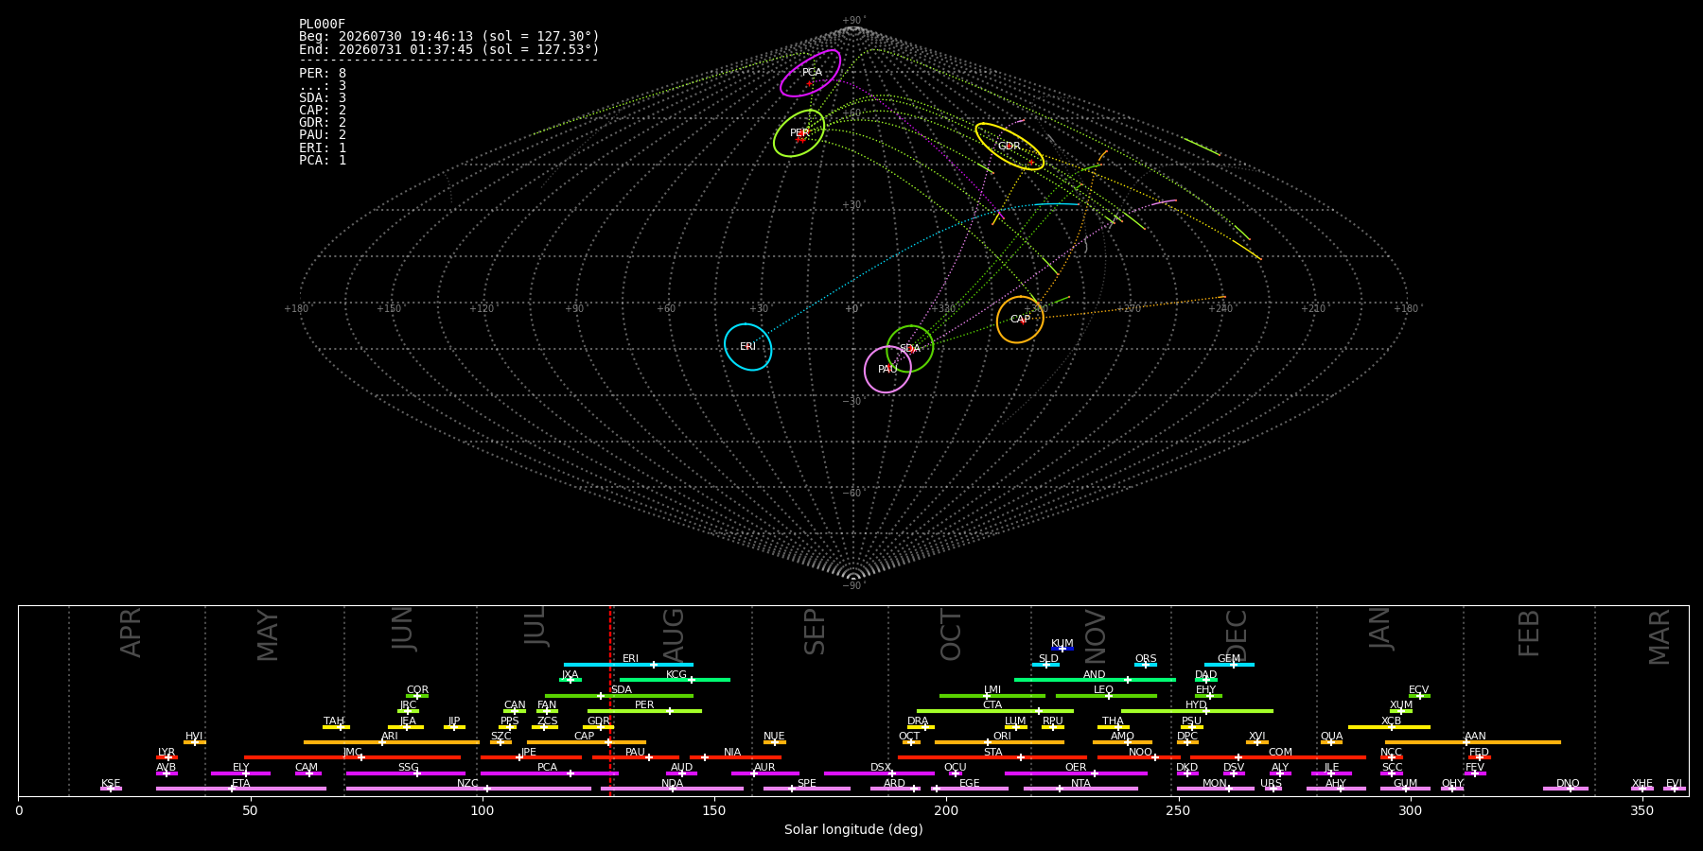1703x851 pixels.
Task: Click the DNO shower bar in timeline
Action: [1566, 789]
